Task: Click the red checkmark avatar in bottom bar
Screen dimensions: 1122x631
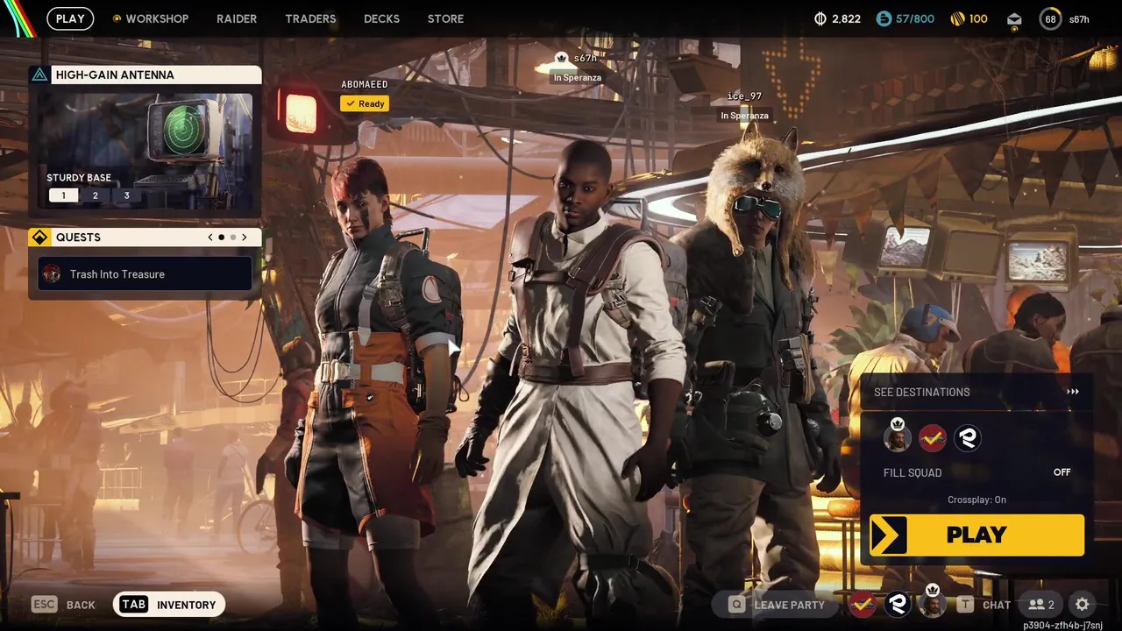Action: pos(862,604)
